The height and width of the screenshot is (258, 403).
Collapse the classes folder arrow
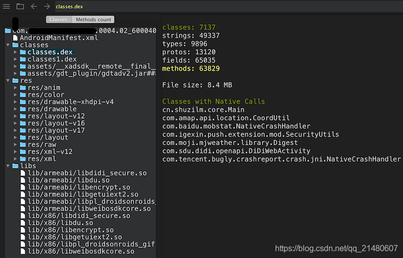click(8, 45)
